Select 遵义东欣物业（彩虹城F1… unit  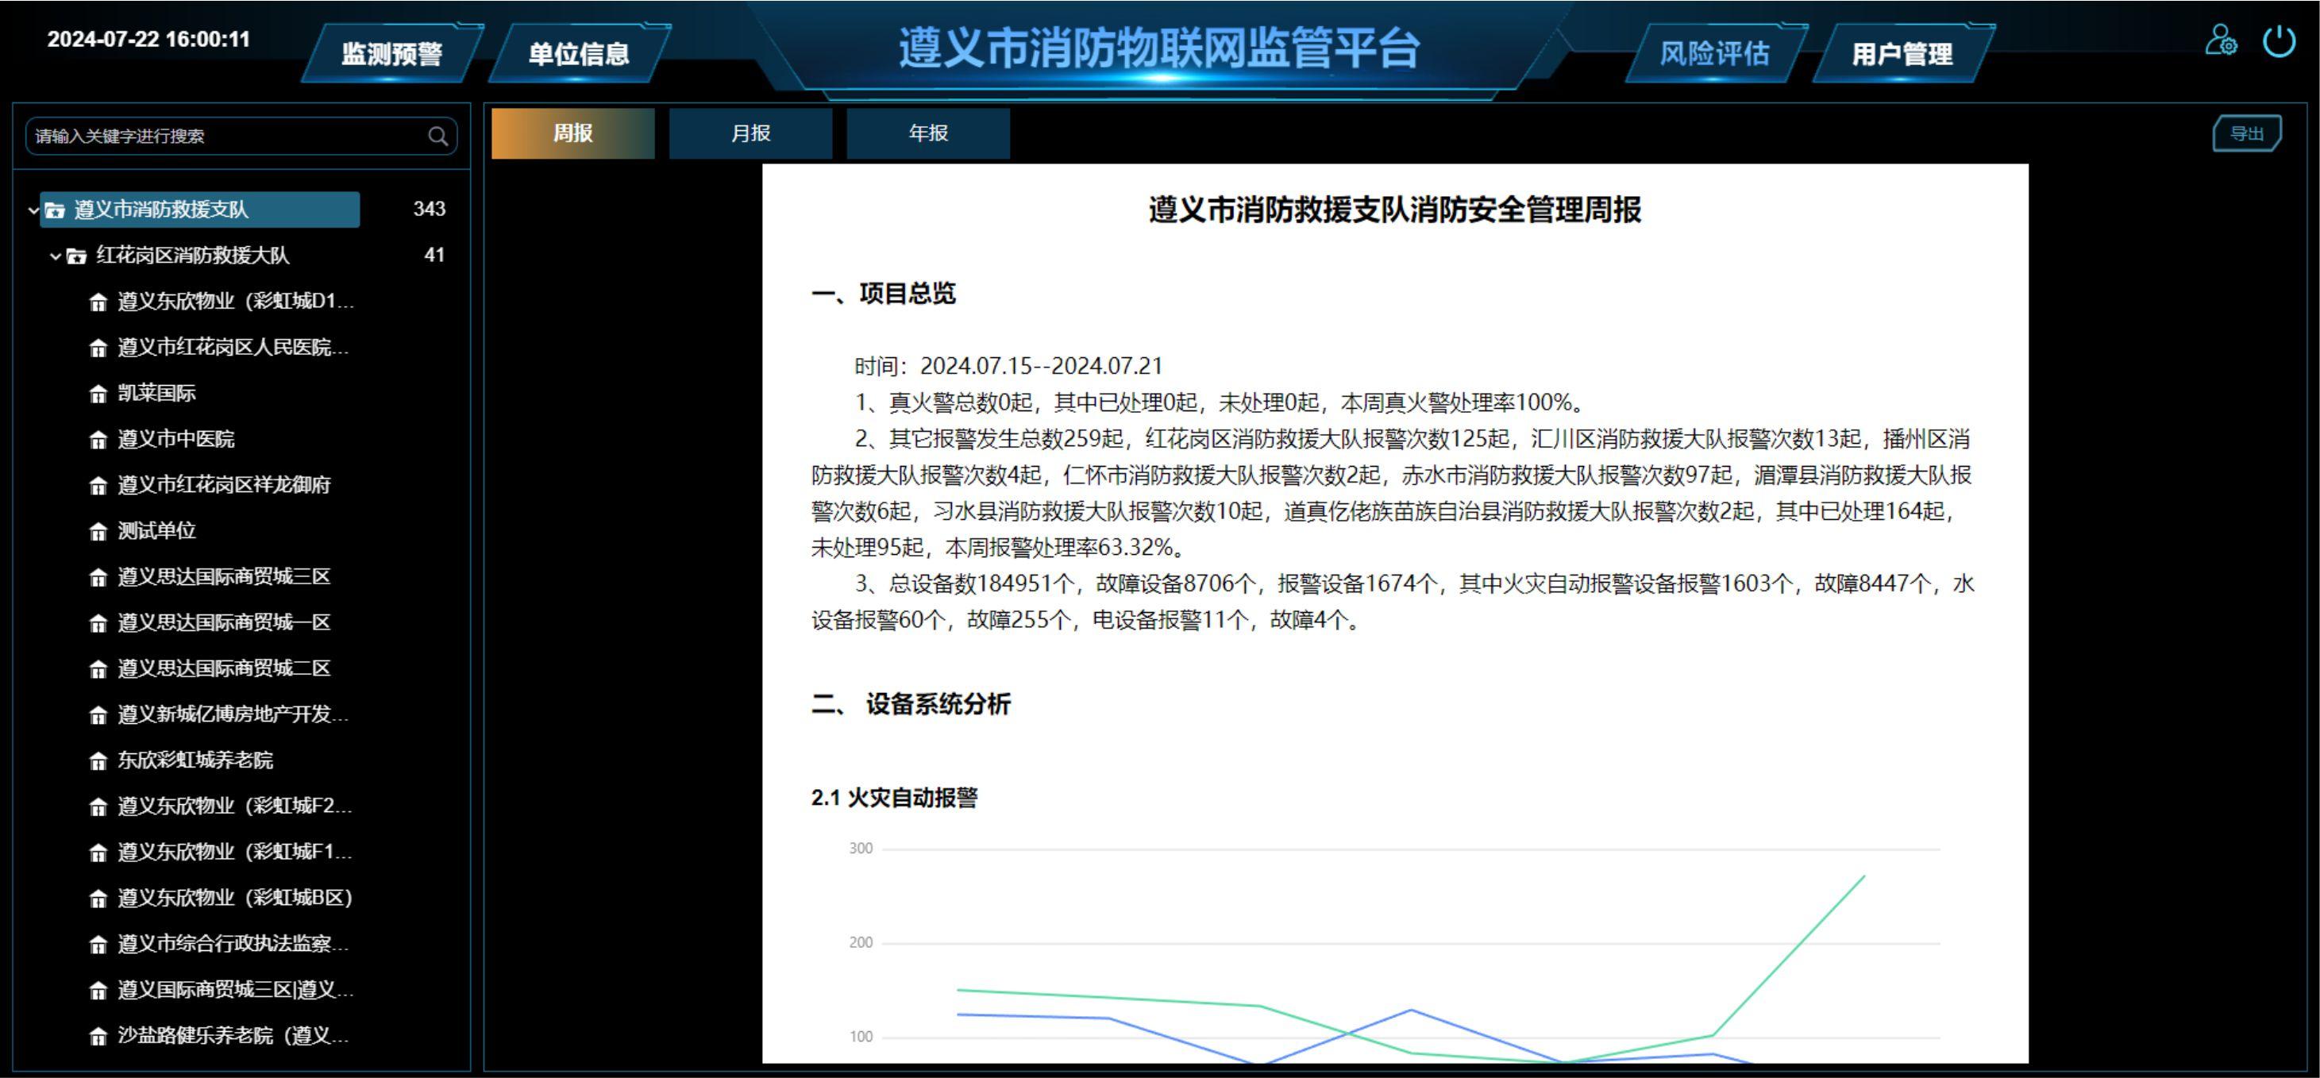click(235, 852)
